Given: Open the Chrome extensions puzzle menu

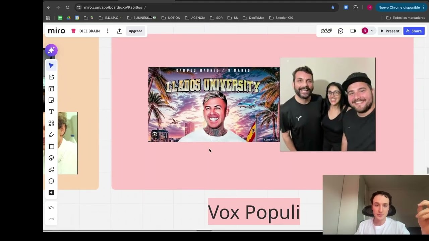Looking at the screenshot, I should point(356,7).
